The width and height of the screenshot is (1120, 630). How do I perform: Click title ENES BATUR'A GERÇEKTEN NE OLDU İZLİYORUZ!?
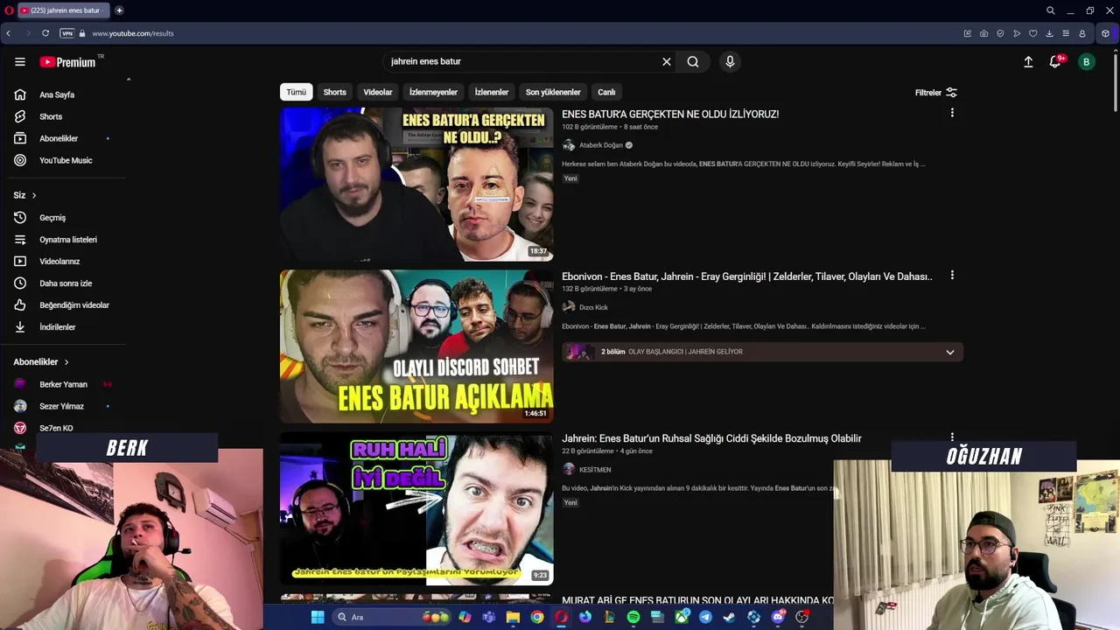[670, 114]
